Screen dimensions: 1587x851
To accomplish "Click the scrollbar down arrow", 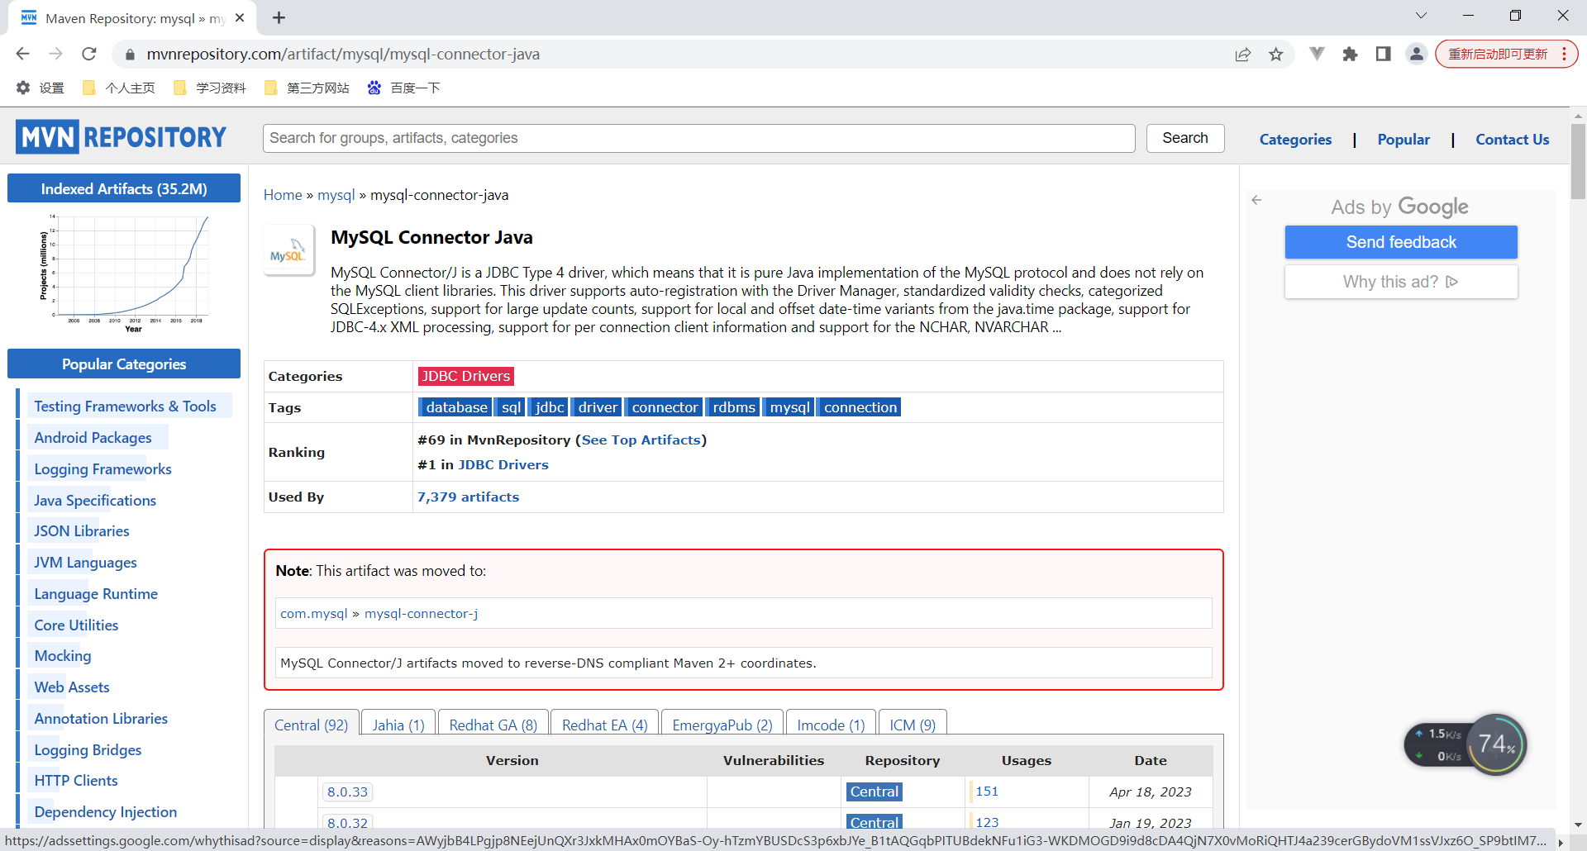I will (x=1578, y=824).
